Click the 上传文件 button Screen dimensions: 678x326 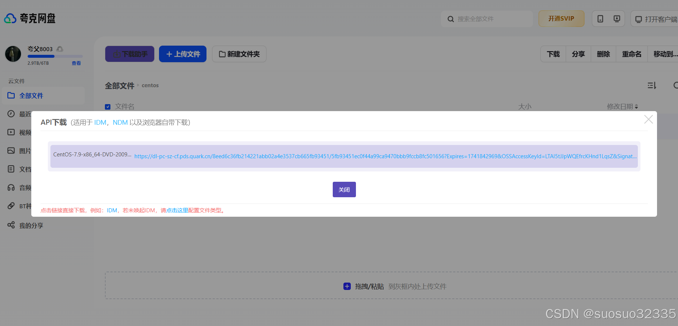[x=183, y=54]
